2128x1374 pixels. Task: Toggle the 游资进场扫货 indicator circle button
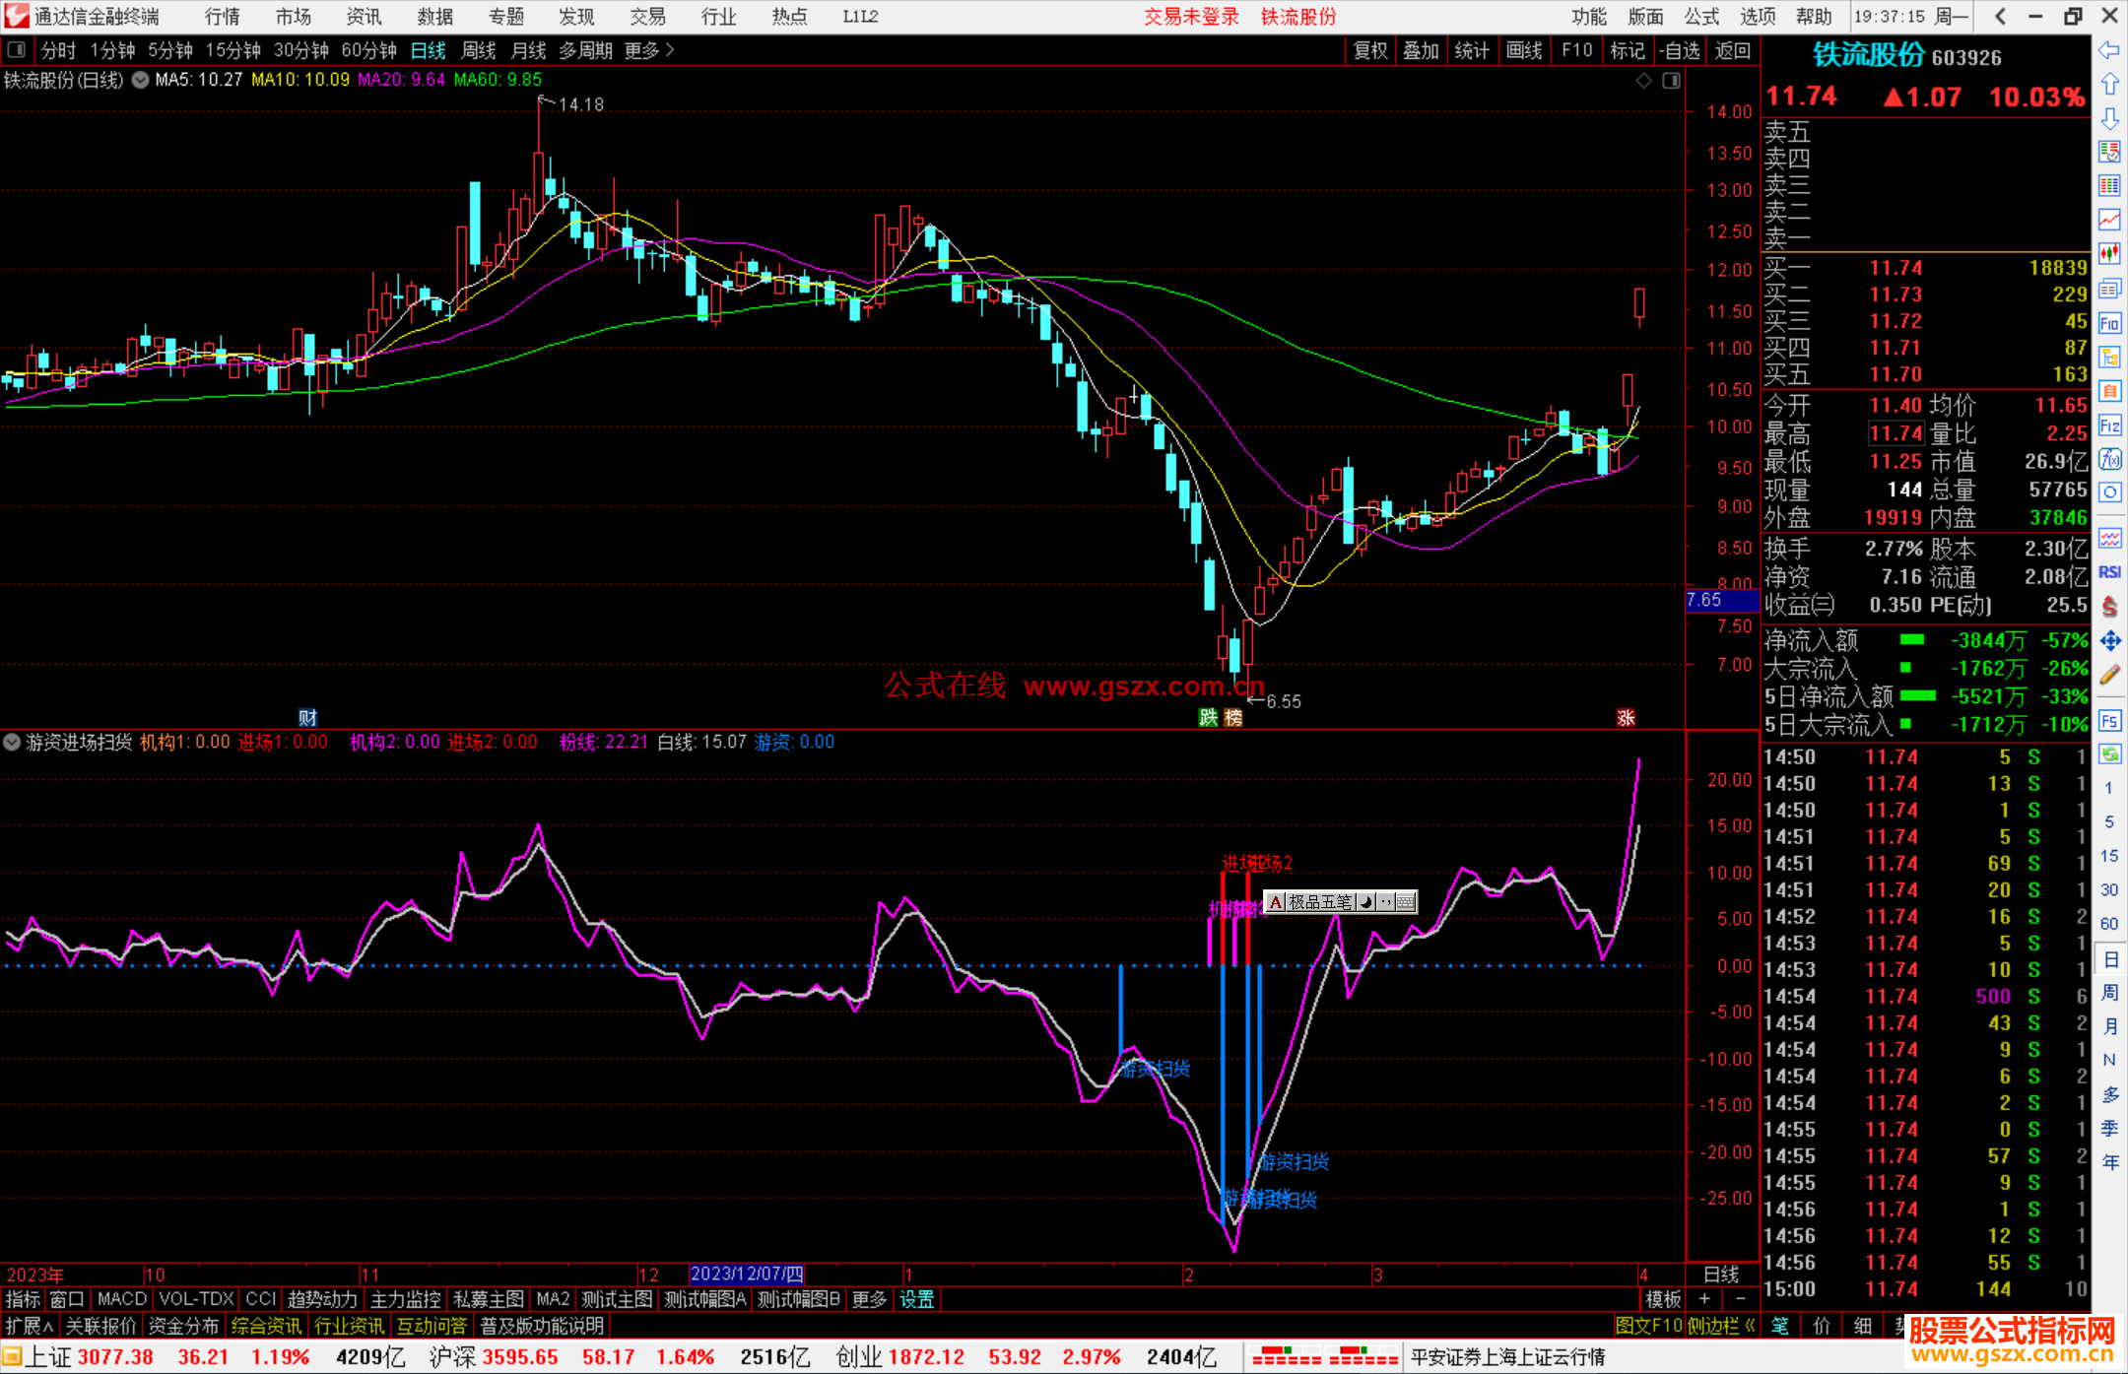click(x=12, y=742)
